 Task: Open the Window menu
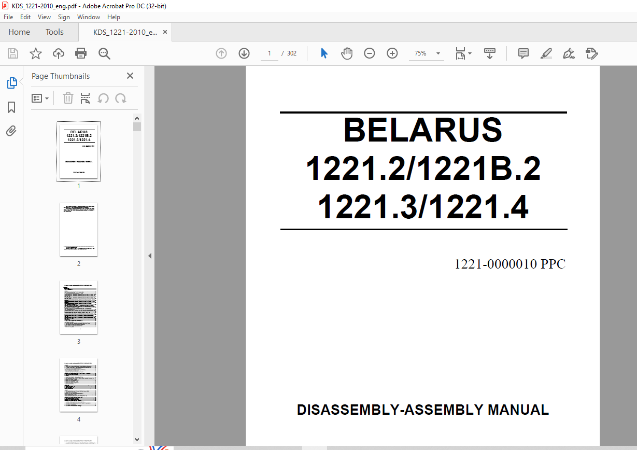click(x=89, y=17)
